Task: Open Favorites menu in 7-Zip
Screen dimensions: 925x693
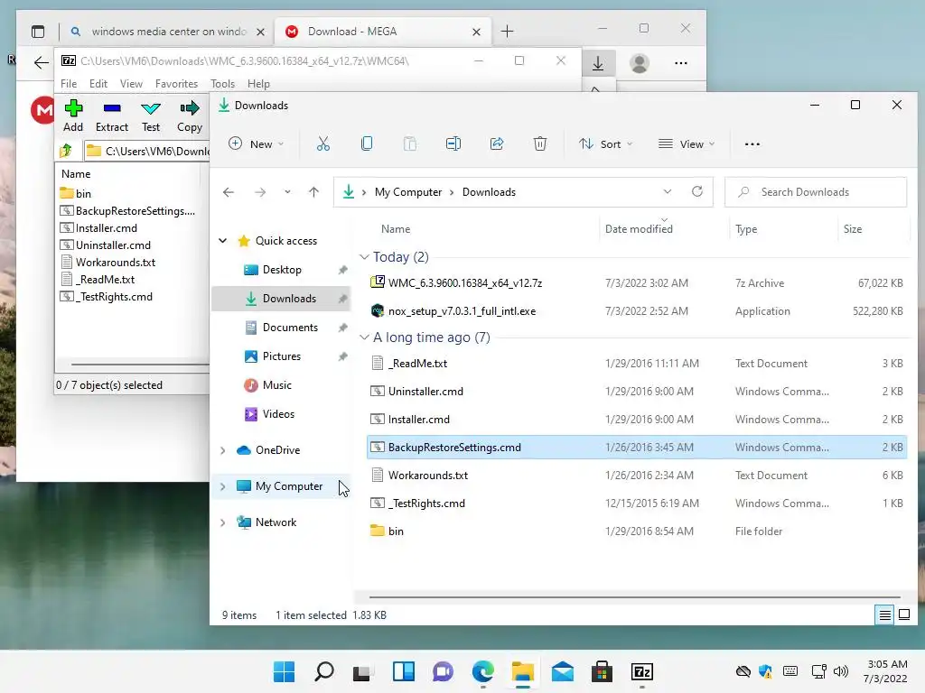Action: pyautogui.click(x=176, y=84)
